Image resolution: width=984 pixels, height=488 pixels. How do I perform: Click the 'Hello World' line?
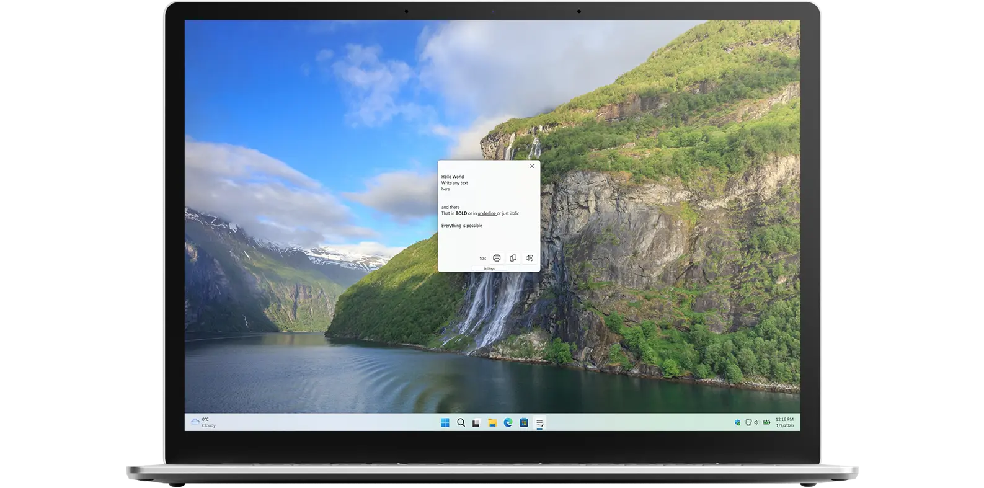point(453,177)
